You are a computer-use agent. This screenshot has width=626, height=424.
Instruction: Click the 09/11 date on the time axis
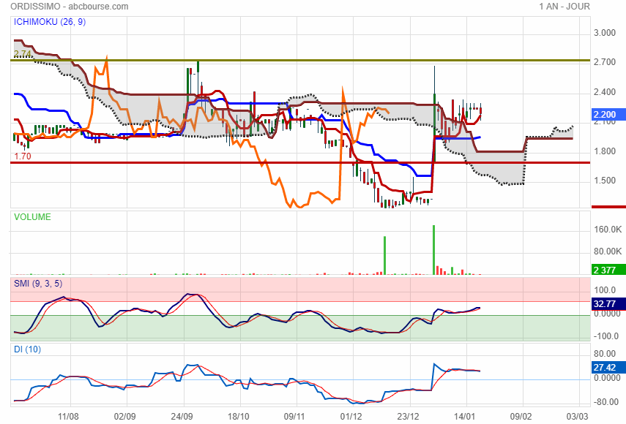coord(294,417)
